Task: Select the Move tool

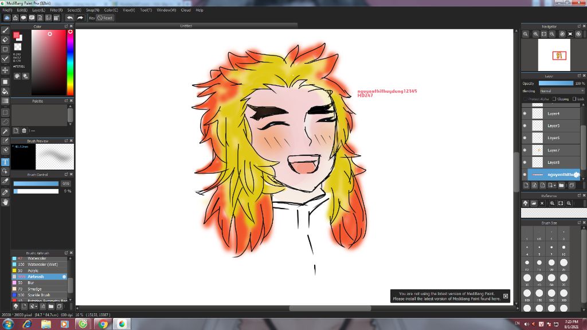Action: coord(5,70)
